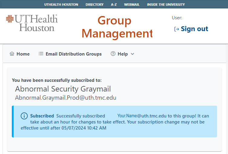Go to the Home menu item
This screenshot has height=154, width=228.
23,54
